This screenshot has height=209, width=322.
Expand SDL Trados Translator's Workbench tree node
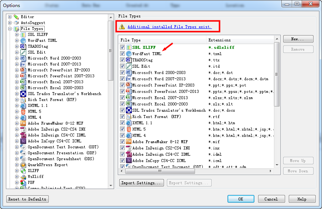pos(17,94)
